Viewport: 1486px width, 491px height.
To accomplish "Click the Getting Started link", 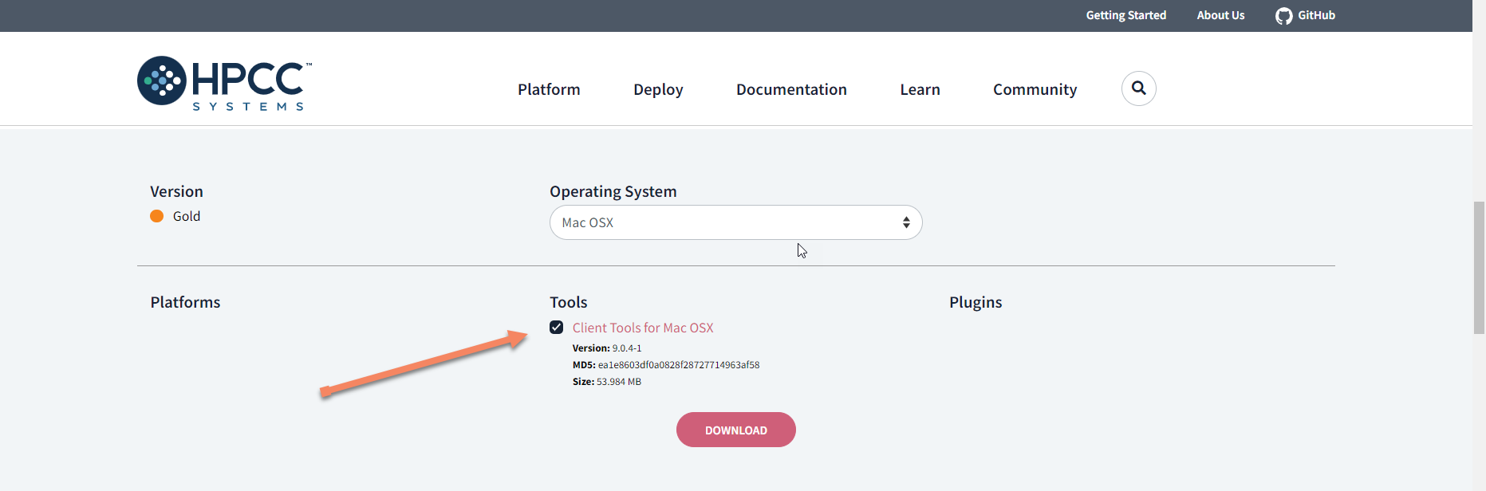I will [x=1125, y=15].
